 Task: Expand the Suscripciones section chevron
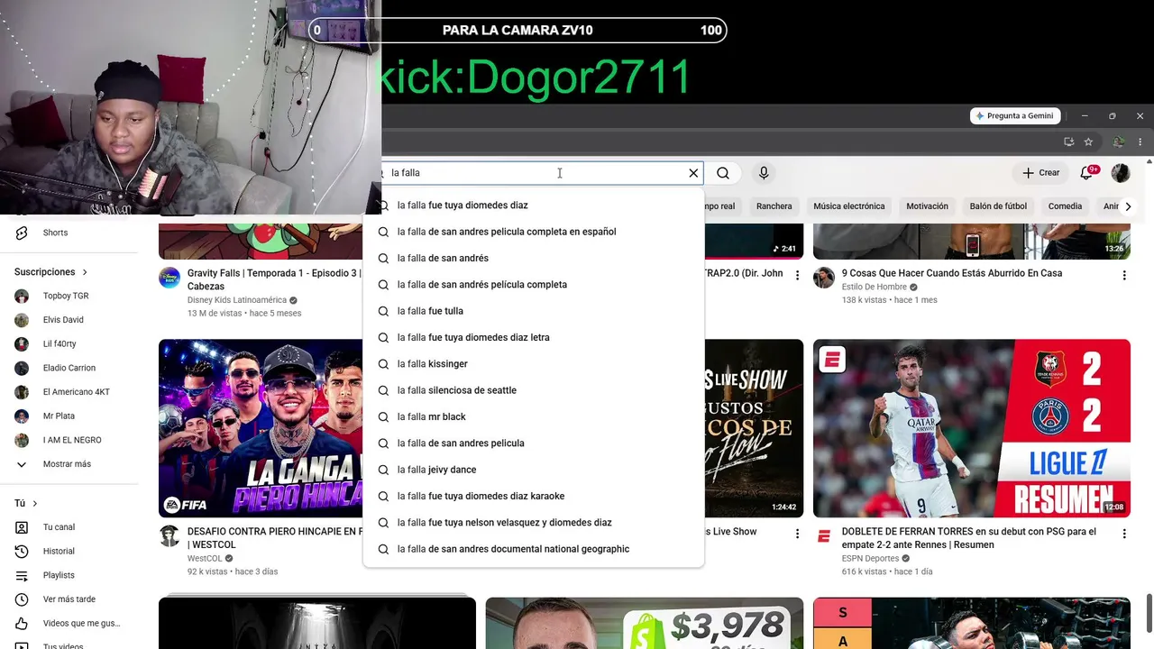point(85,272)
